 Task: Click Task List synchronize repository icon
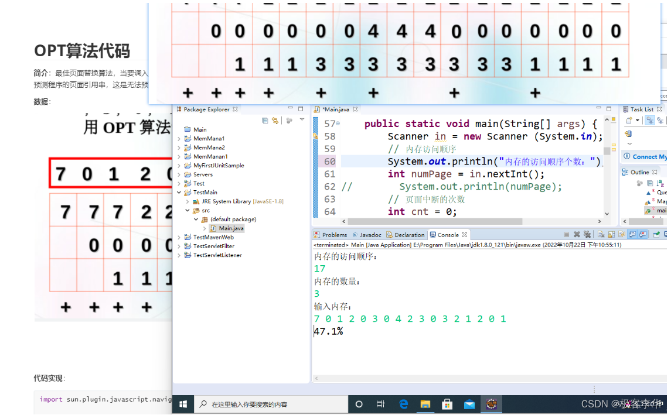click(628, 134)
